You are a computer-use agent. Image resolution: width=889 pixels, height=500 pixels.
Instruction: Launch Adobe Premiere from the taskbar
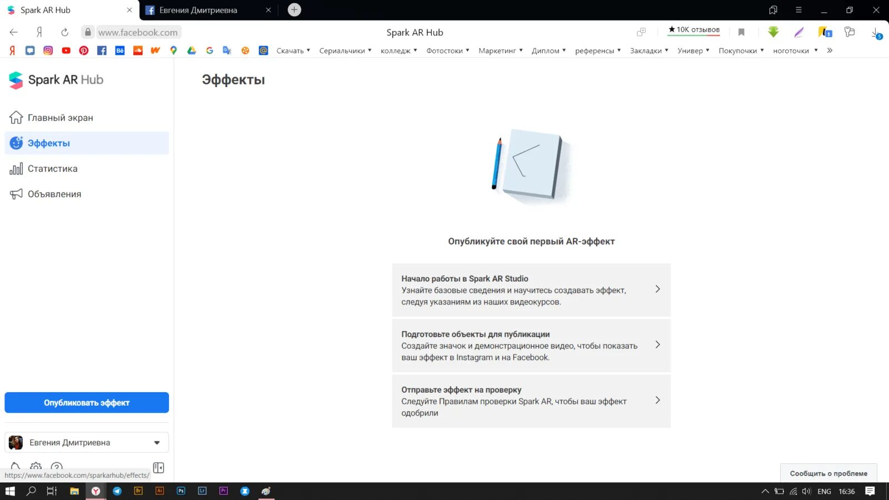[x=223, y=491]
